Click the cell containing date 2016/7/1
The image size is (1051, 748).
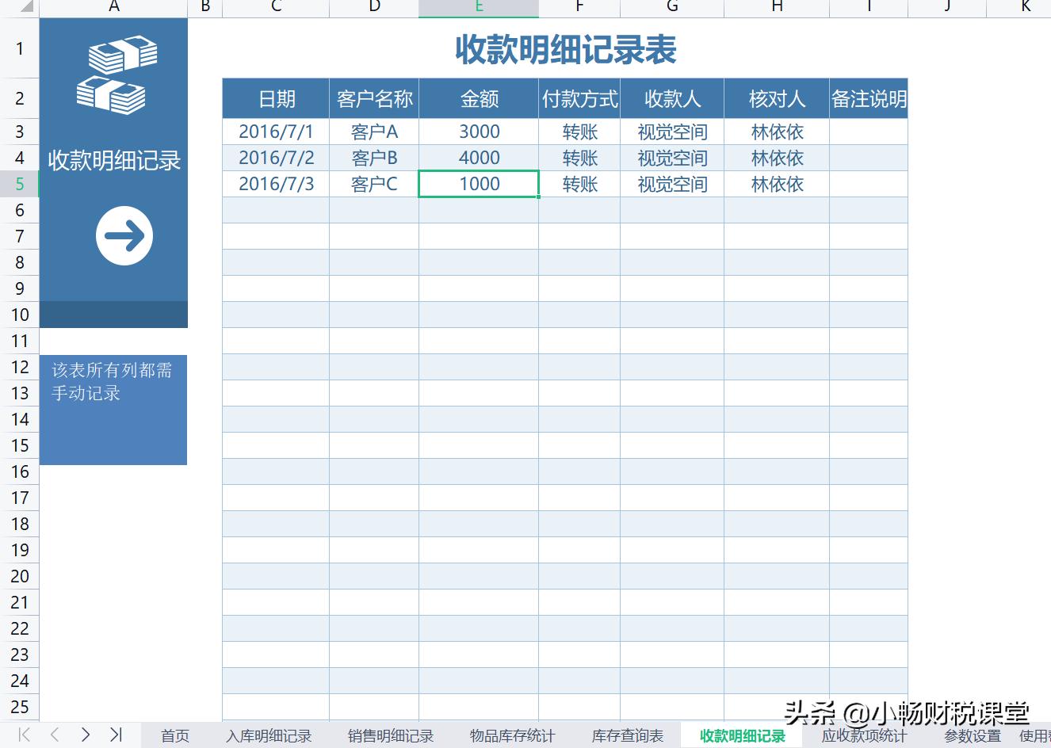[275, 132]
